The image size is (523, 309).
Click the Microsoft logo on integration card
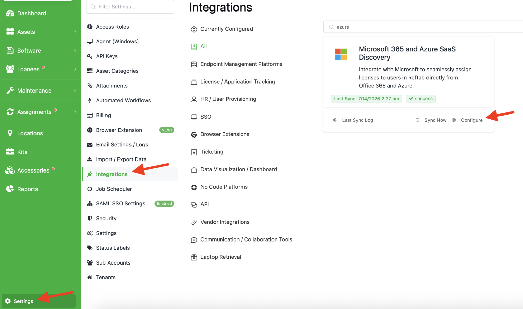341,54
